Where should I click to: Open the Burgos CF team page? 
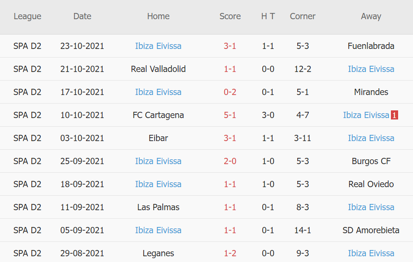371,161
